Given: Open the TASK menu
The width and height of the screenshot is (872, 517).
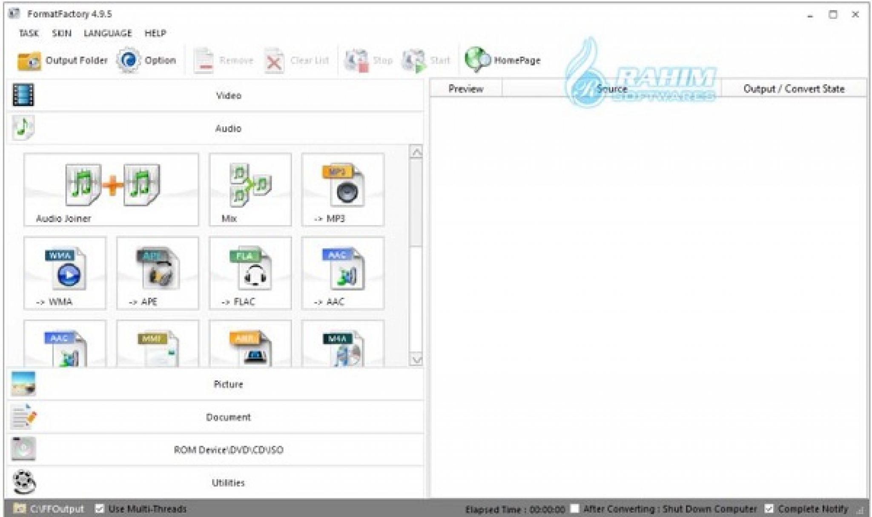Looking at the screenshot, I should (x=29, y=33).
